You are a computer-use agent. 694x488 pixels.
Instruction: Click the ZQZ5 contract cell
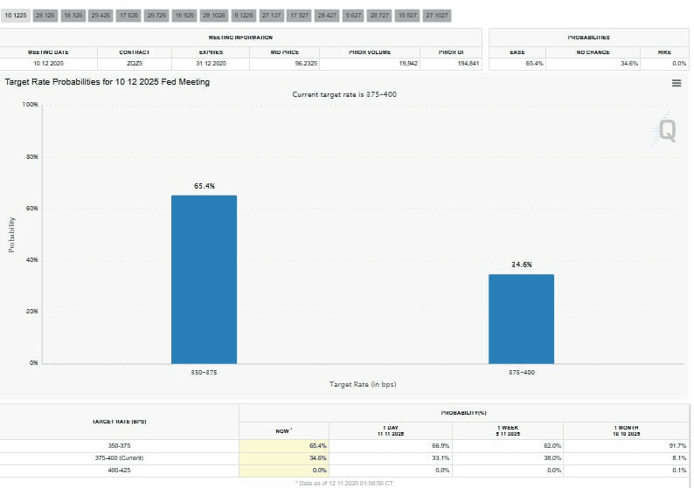(x=135, y=64)
